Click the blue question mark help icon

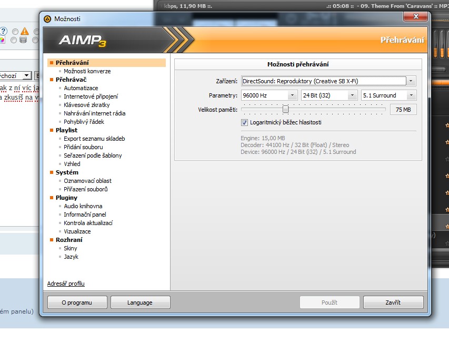click(x=3, y=31)
